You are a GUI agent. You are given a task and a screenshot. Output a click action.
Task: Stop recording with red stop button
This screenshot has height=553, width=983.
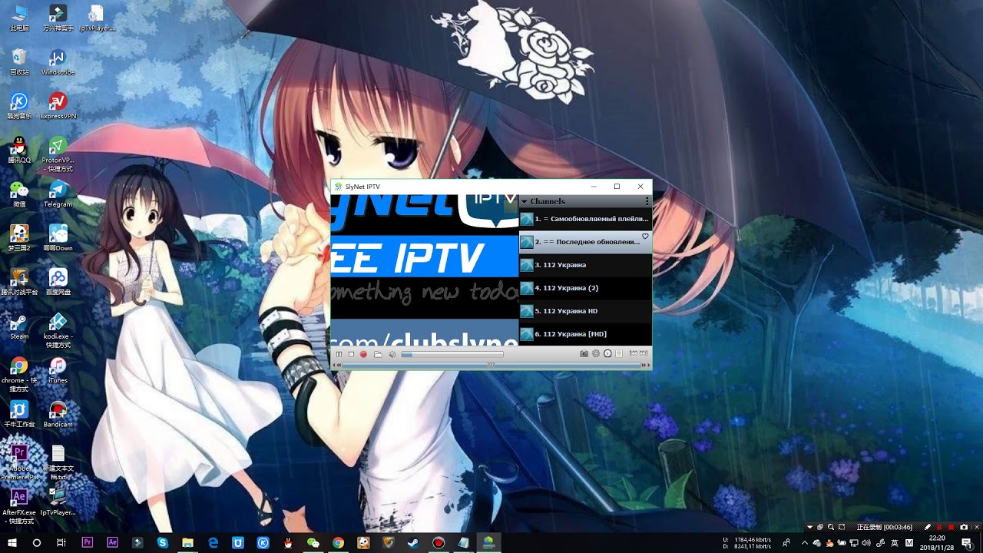pyautogui.click(x=951, y=528)
